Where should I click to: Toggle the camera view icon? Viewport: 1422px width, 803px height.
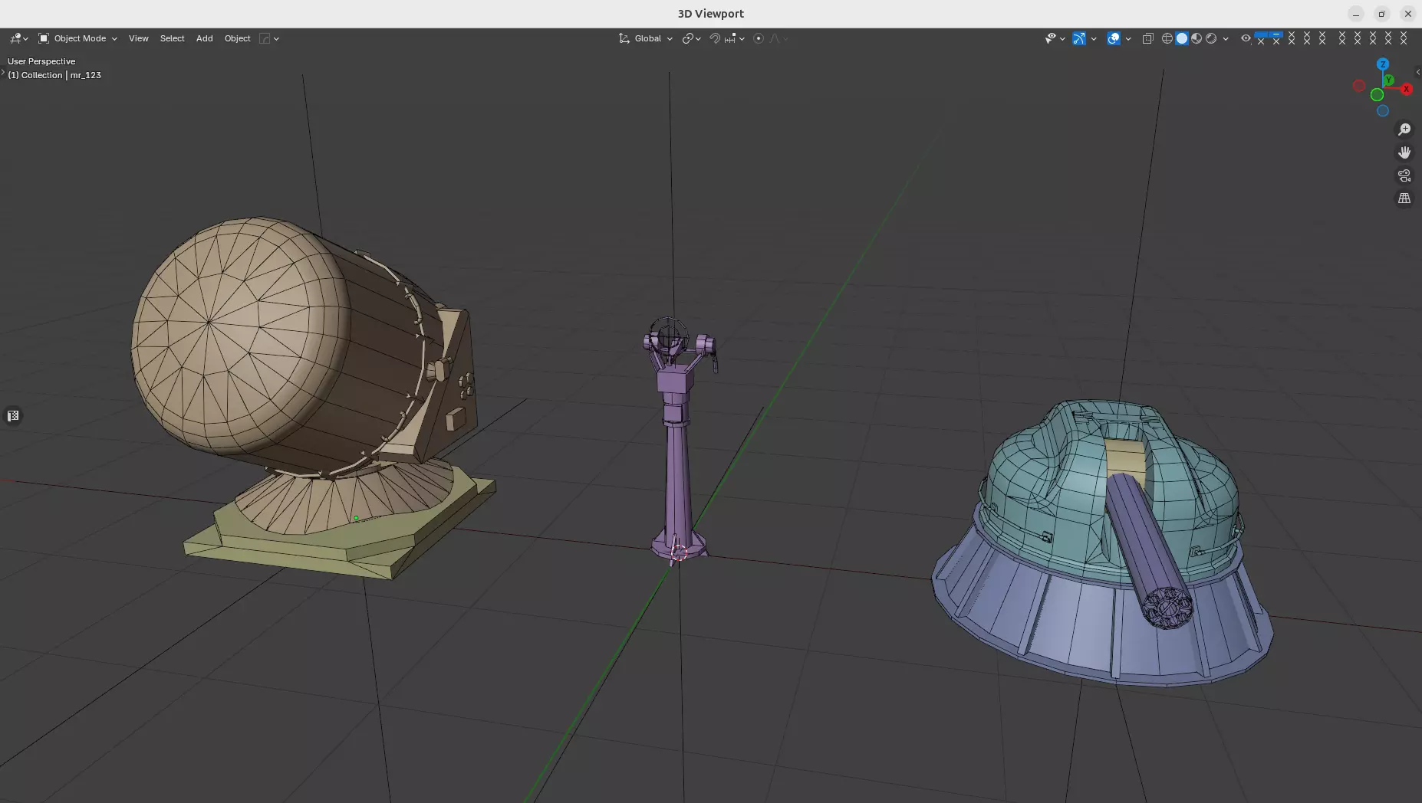pos(1404,175)
